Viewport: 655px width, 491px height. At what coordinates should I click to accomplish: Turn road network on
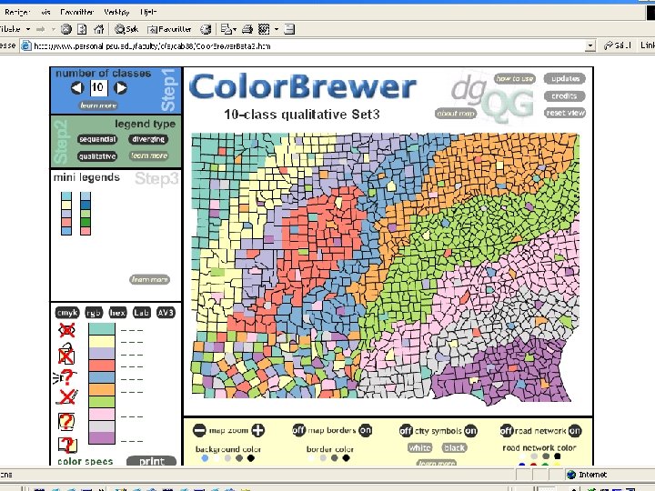pyautogui.click(x=575, y=431)
